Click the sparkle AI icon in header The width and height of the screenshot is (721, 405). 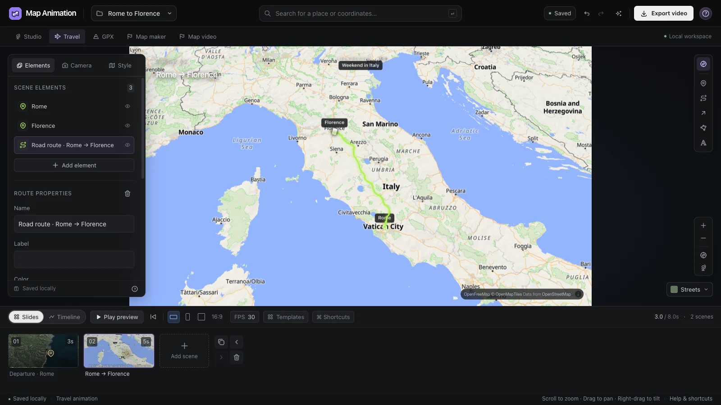619,13
